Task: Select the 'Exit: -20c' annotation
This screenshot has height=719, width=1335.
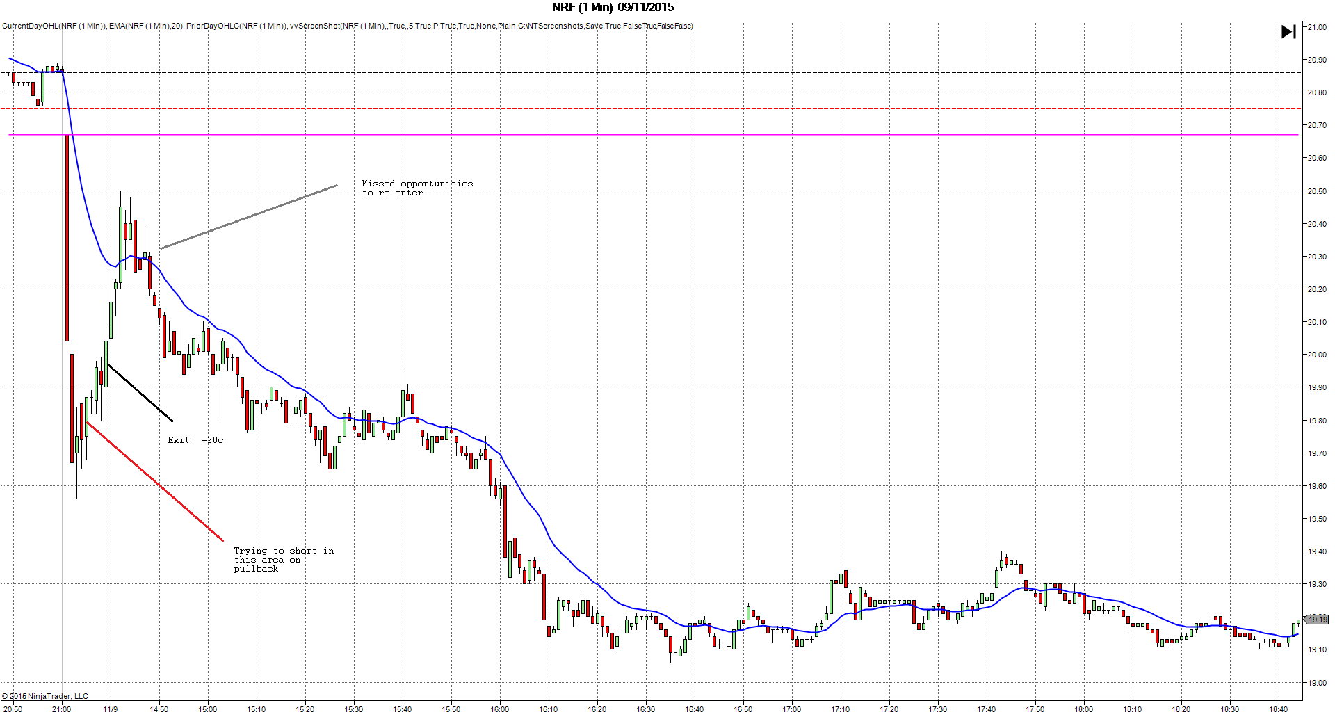Action: (195, 440)
